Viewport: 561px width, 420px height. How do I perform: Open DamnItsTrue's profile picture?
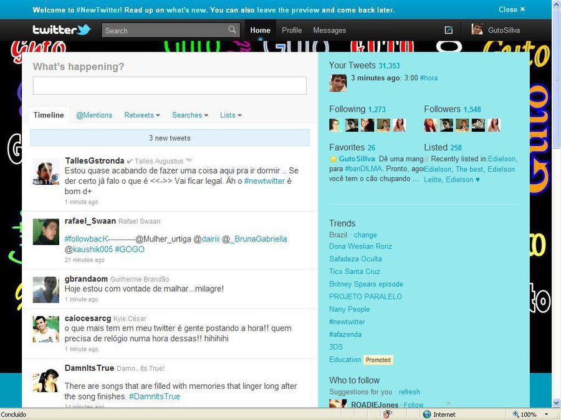[x=46, y=381]
